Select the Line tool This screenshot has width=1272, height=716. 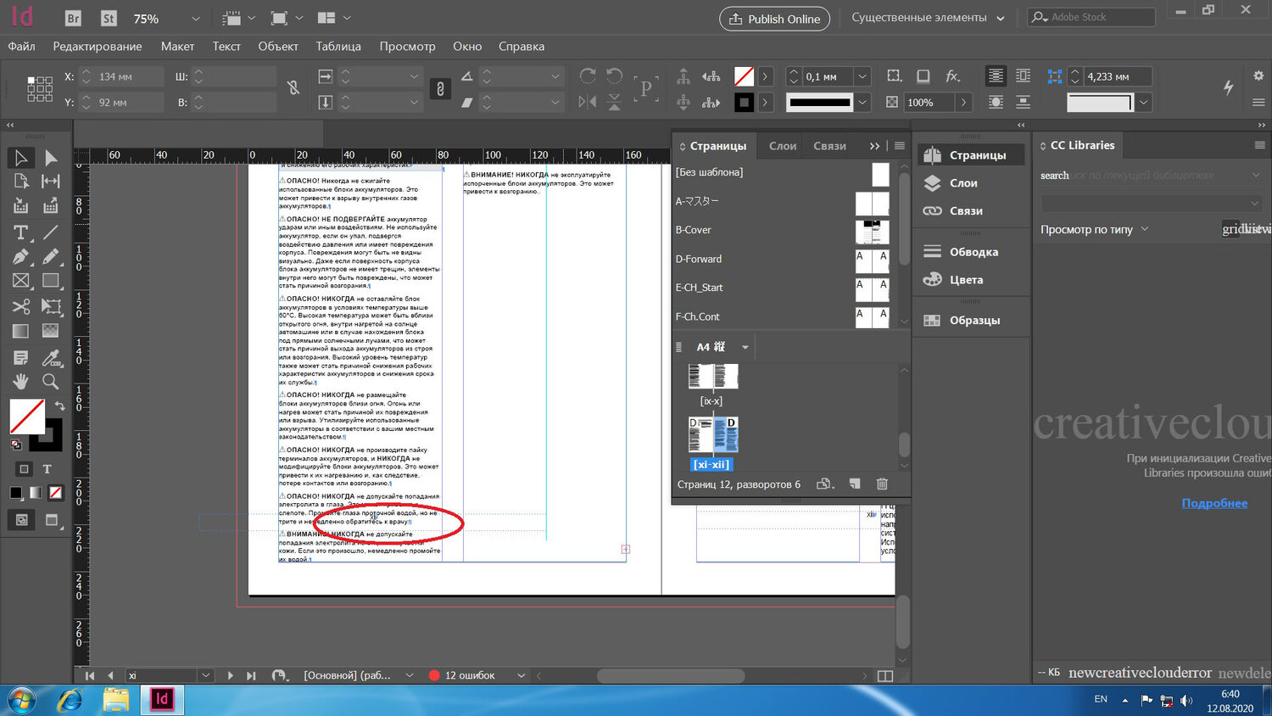click(51, 232)
